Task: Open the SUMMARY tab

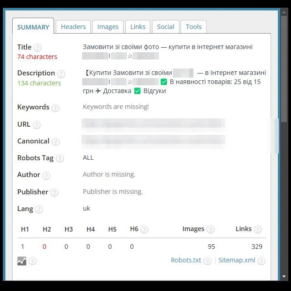Action: click(33, 26)
